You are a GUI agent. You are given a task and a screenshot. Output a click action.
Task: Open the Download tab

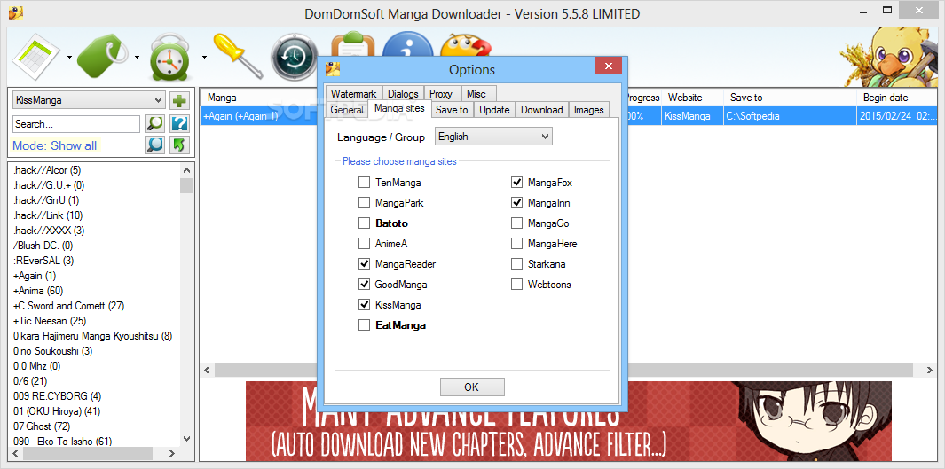click(542, 110)
